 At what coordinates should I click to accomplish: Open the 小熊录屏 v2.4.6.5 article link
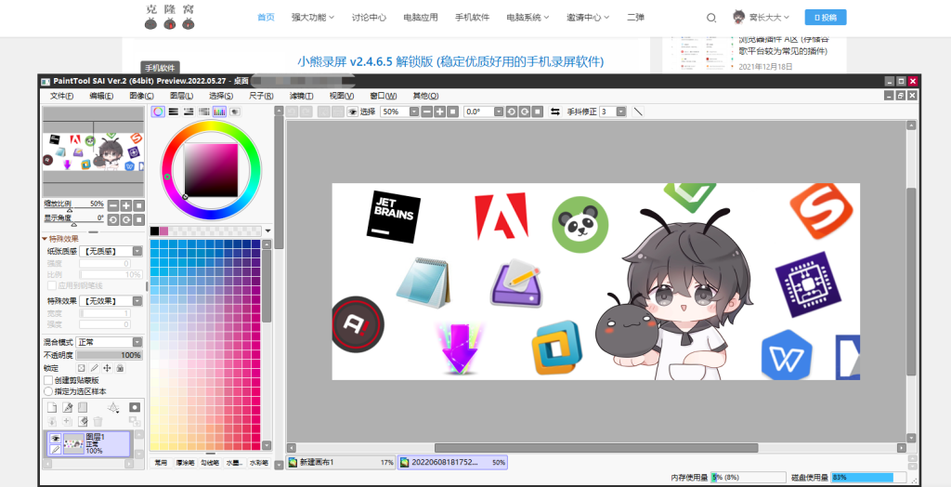pyautogui.click(x=450, y=61)
